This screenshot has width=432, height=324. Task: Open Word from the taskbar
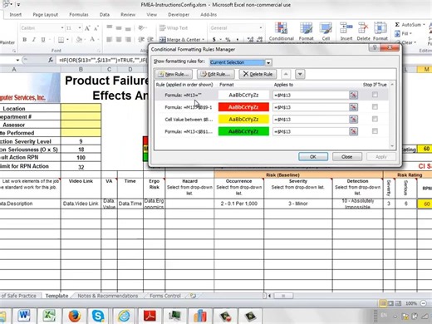[x=24, y=316]
